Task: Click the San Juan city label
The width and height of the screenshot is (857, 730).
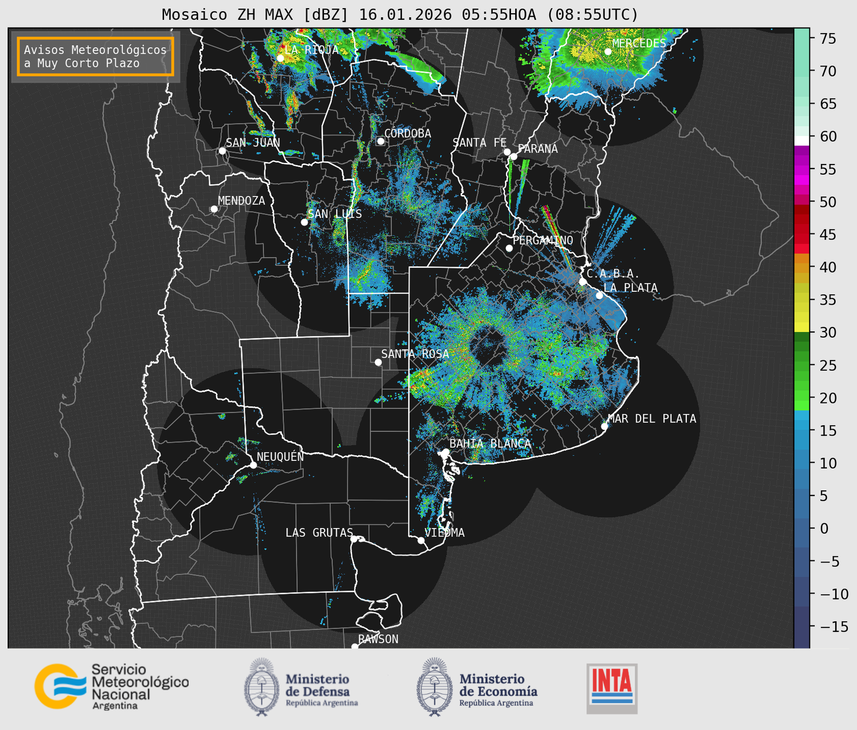Action: click(252, 143)
